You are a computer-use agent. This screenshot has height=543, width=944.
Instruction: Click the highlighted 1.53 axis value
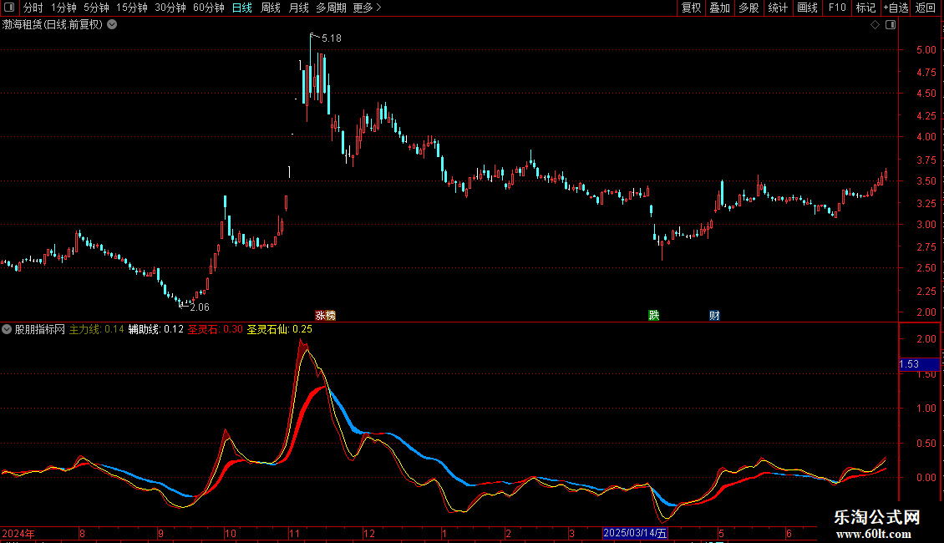(919, 364)
